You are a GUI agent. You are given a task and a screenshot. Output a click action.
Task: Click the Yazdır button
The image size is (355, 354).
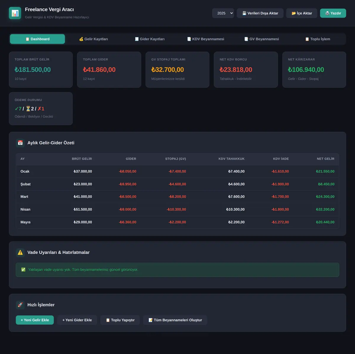[x=333, y=13]
